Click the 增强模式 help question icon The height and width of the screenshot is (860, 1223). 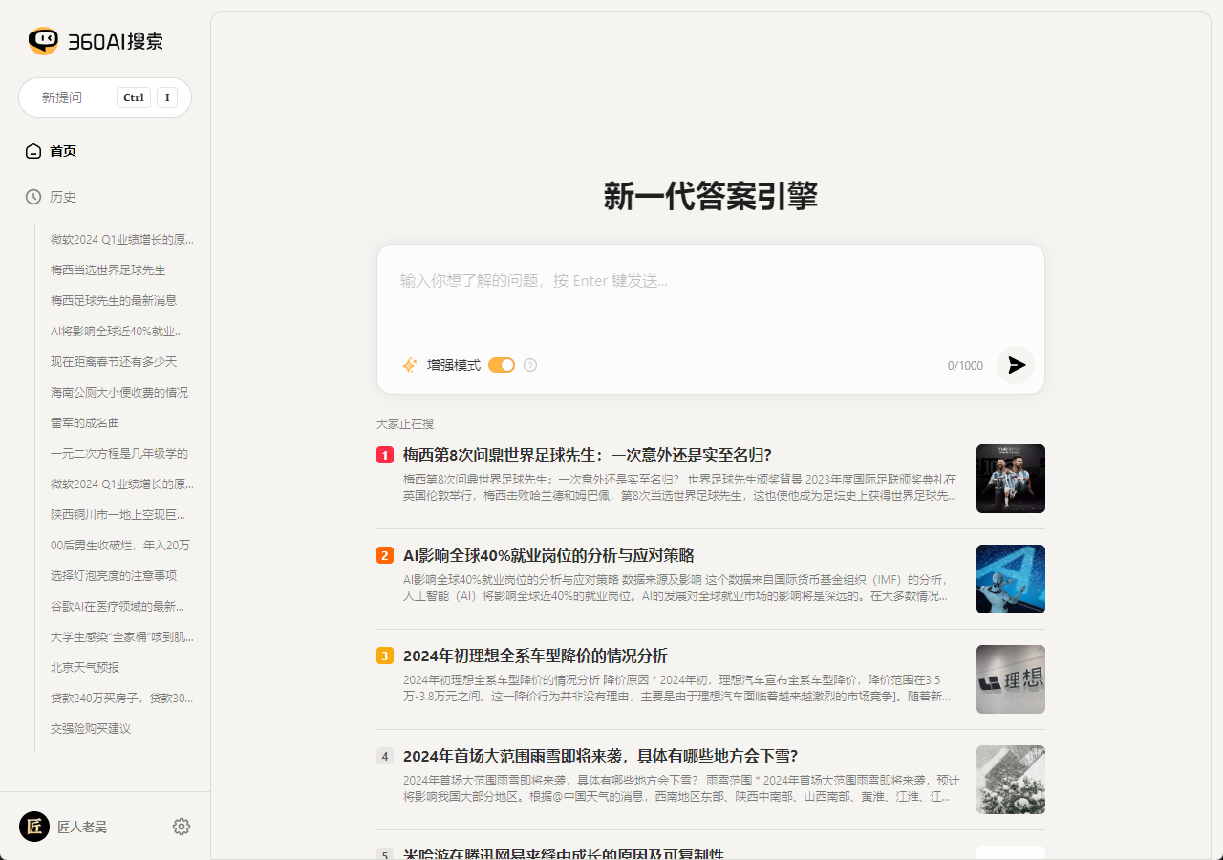click(530, 365)
